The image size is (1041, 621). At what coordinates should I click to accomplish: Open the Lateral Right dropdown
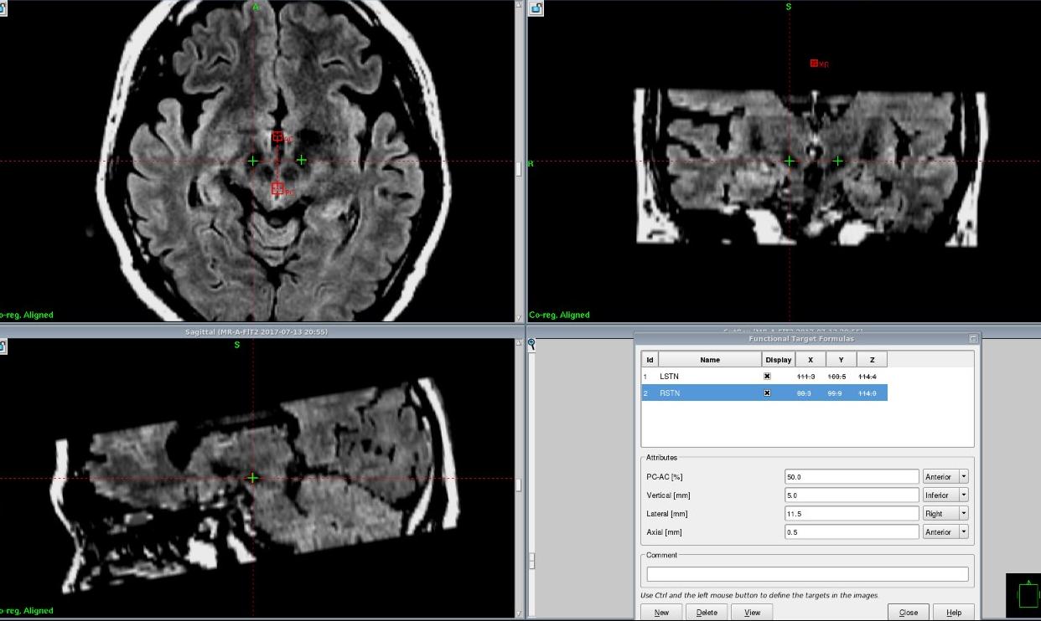click(945, 514)
